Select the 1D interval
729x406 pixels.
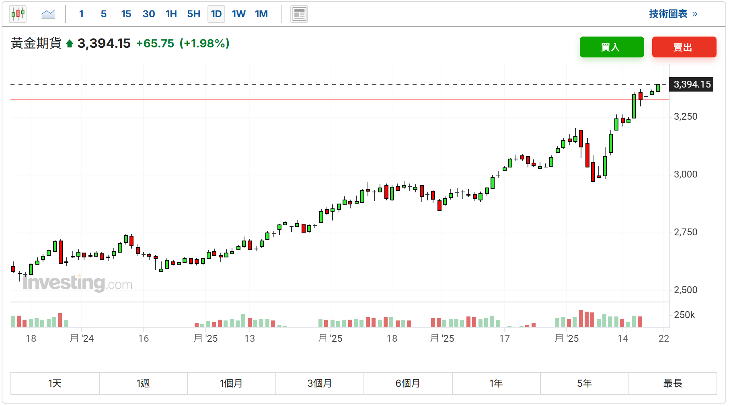pyautogui.click(x=216, y=14)
